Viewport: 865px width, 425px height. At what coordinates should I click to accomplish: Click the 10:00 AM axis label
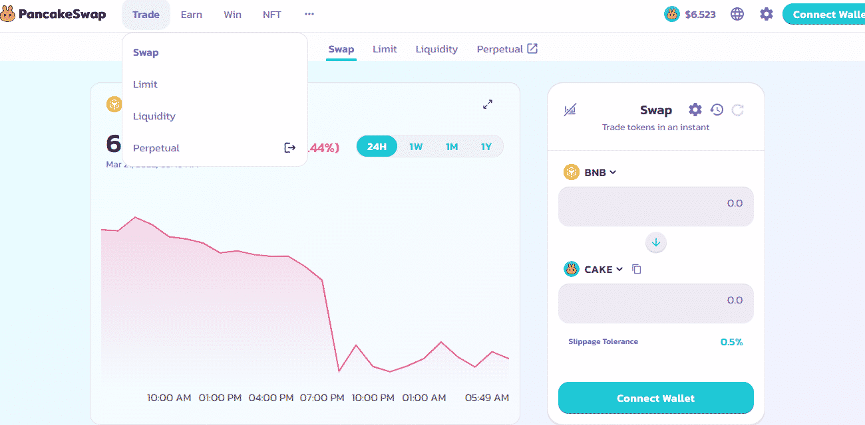[x=169, y=398]
